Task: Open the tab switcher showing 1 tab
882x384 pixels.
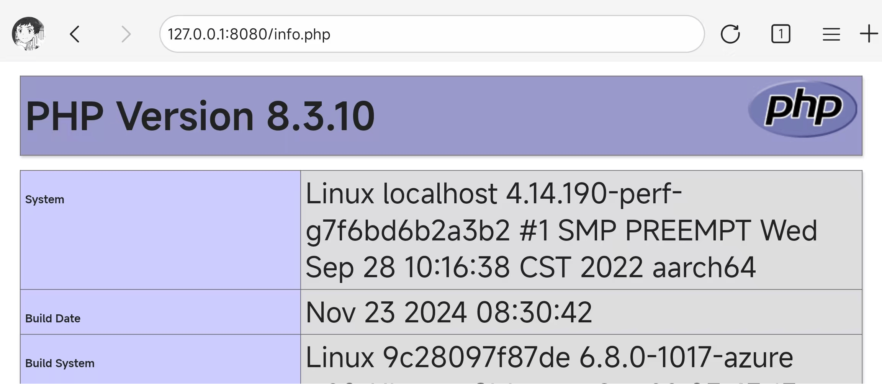Action: (781, 34)
